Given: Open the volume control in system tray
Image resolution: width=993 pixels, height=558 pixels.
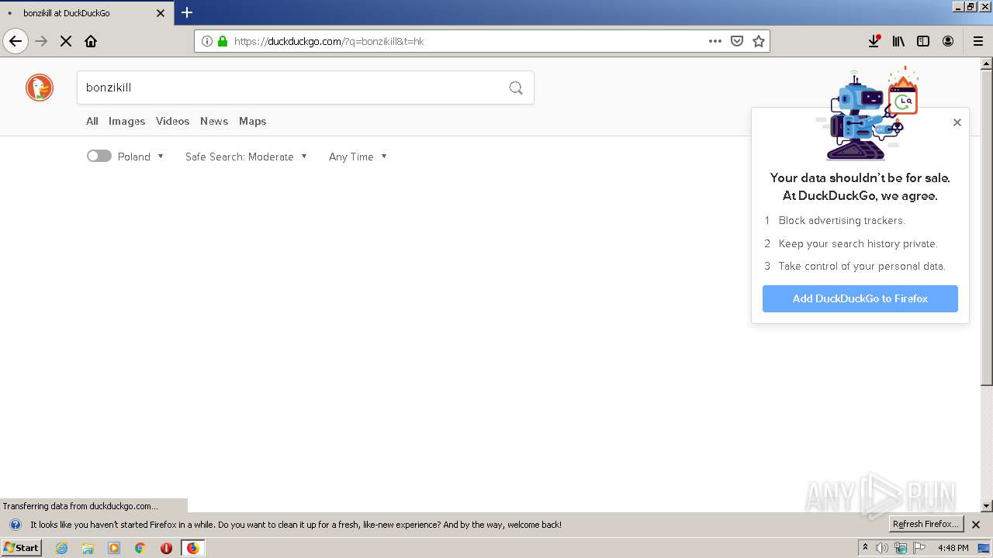Looking at the screenshot, I should point(882,548).
